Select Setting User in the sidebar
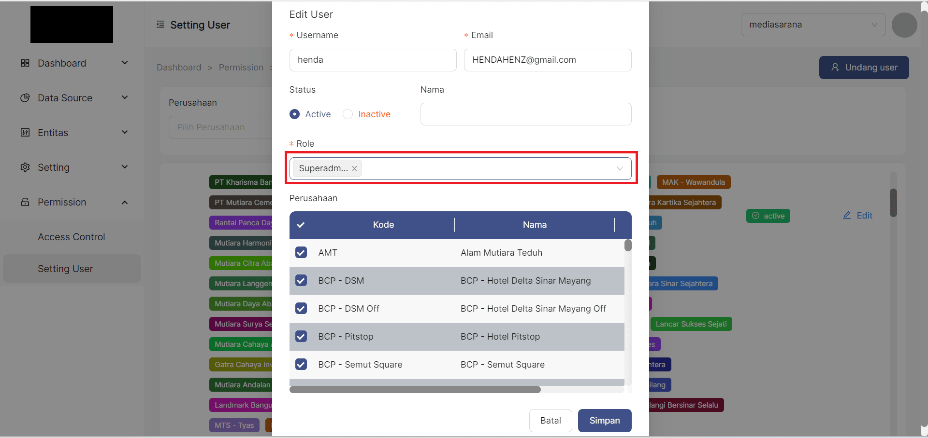 point(65,269)
